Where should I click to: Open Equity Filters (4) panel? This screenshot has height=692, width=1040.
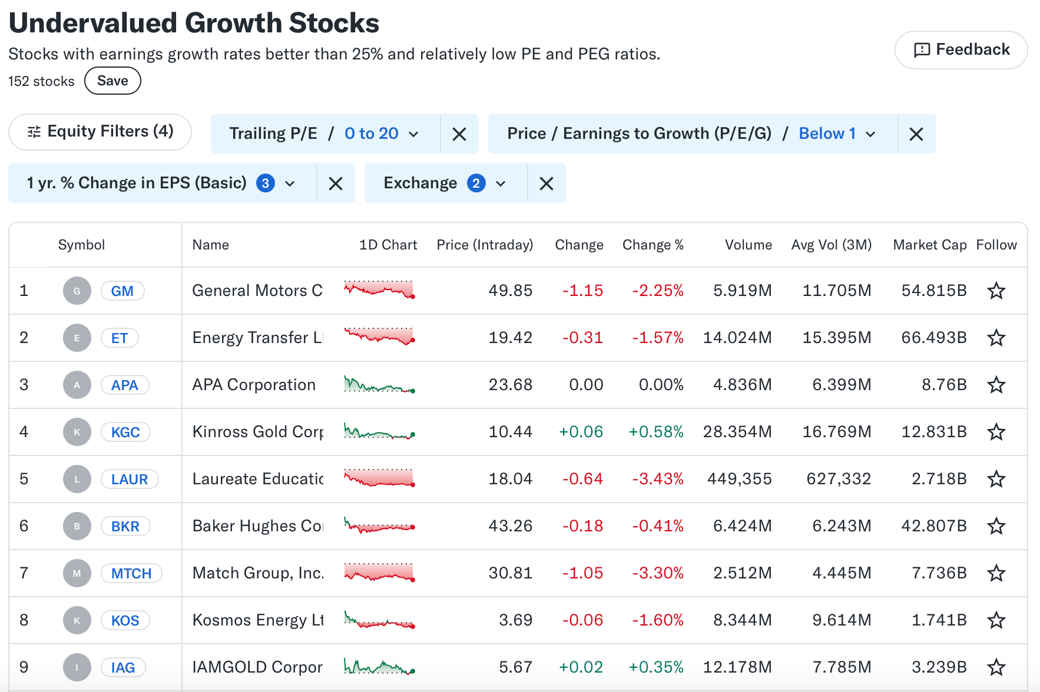coord(100,131)
